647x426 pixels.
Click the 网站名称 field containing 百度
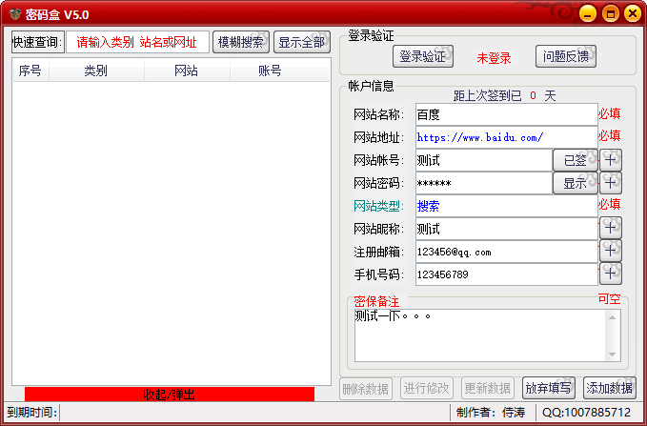coord(507,114)
